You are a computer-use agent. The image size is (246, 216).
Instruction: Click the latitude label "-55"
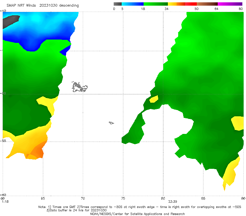(x=3, y=141)
